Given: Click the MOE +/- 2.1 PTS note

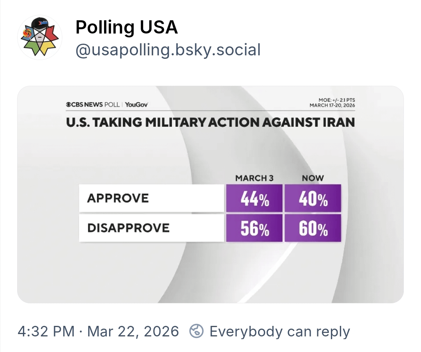Looking at the screenshot, I should click(336, 100).
